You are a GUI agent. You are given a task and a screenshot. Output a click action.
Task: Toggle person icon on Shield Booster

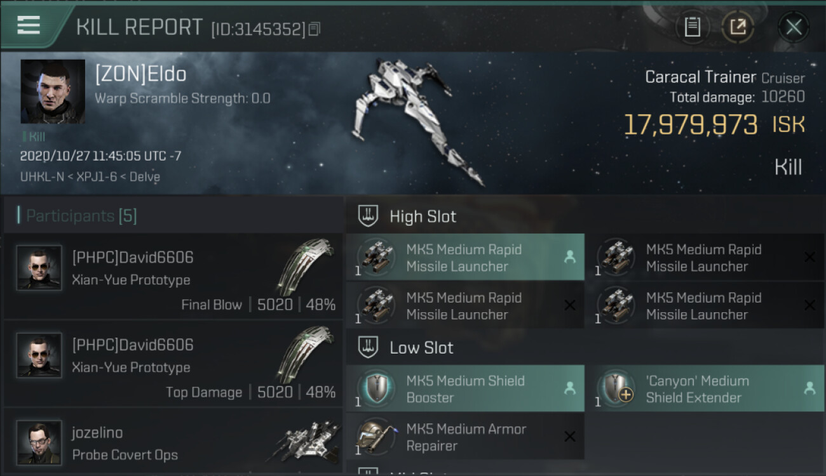[570, 388]
